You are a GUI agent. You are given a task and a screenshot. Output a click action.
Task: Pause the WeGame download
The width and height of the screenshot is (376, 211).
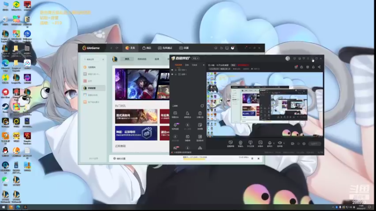click(252, 158)
